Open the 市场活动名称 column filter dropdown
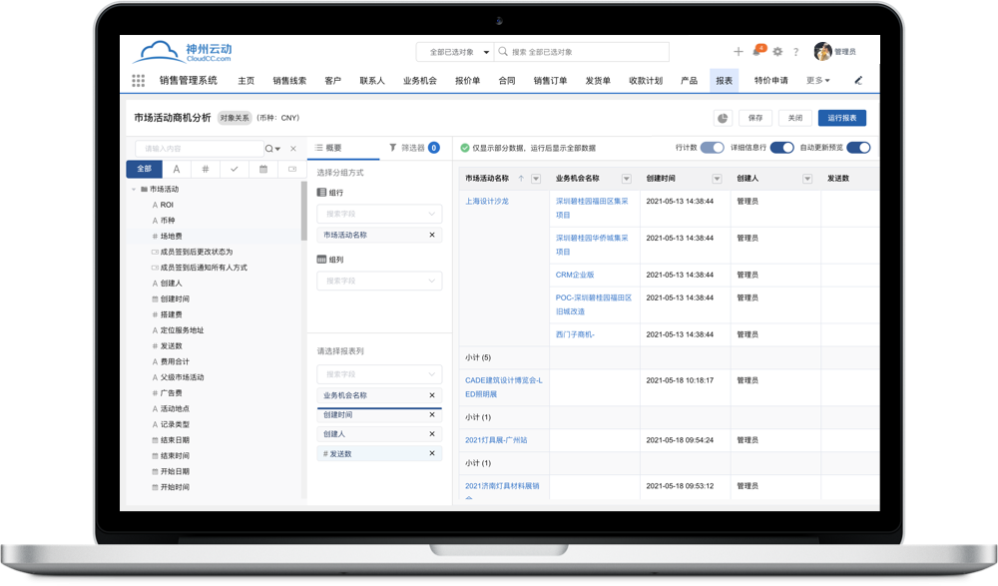998x586 pixels. [534, 179]
